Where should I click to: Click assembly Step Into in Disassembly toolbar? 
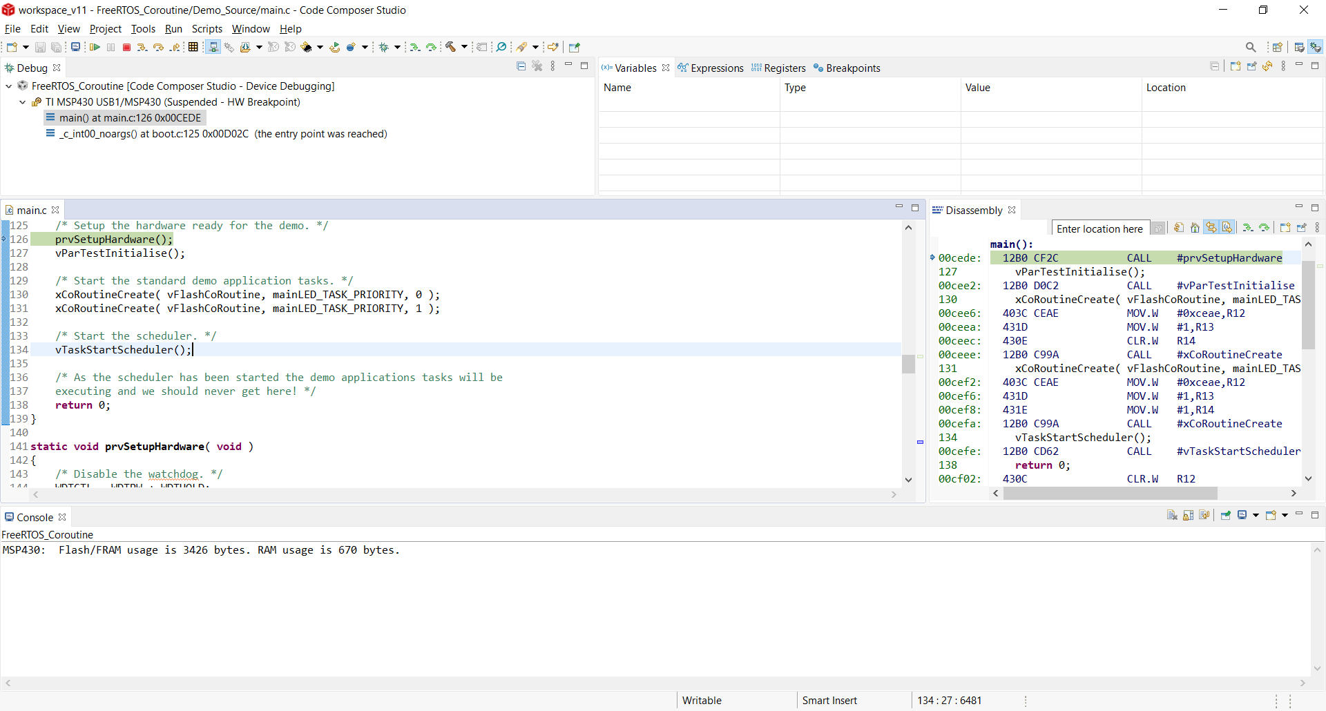point(1247,228)
